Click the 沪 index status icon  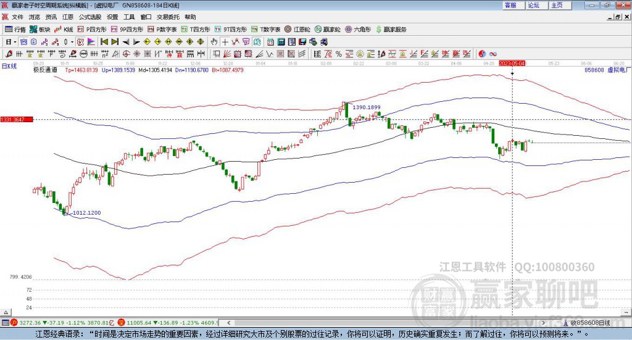14,323
